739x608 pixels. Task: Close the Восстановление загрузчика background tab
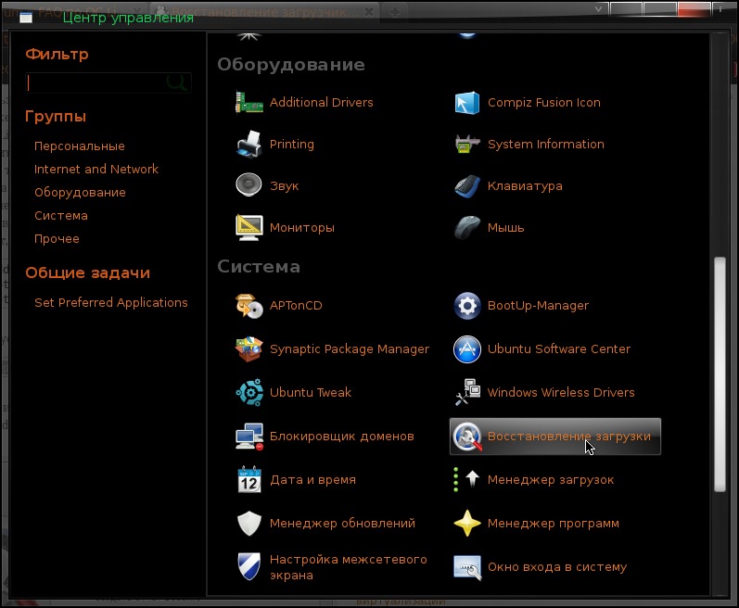[369, 11]
